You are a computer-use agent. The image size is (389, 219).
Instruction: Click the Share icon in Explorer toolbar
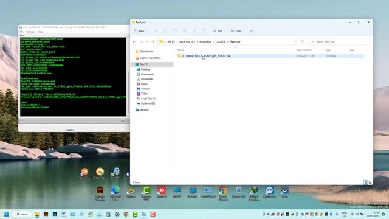tap(194, 31)
